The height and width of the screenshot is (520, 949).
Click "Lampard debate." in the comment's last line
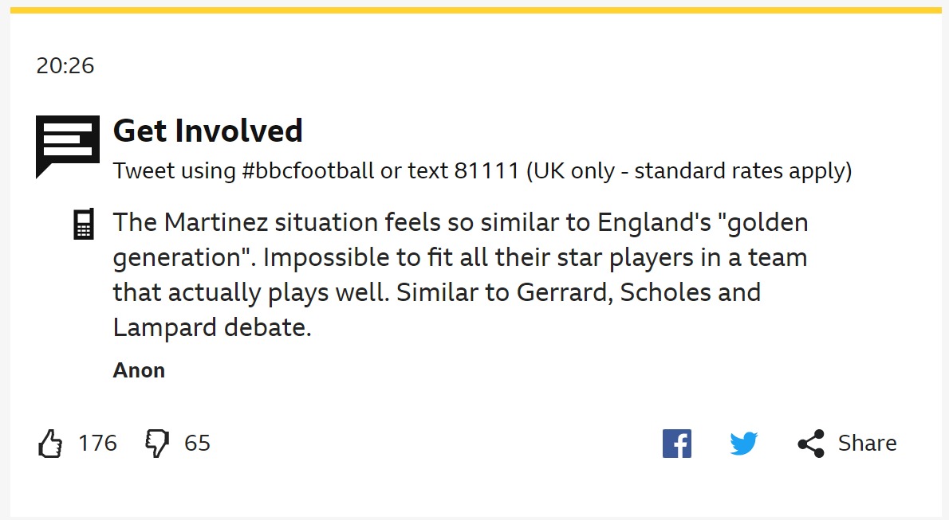click(211, 327)
